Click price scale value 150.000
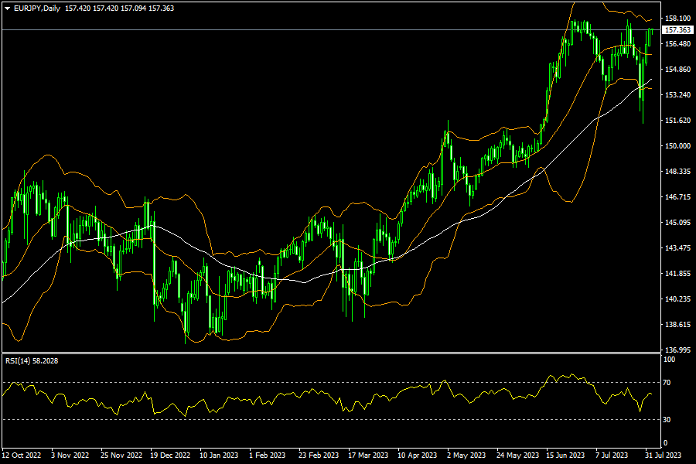The width and height of the screenshot is (696, 464). click(677, 145)
